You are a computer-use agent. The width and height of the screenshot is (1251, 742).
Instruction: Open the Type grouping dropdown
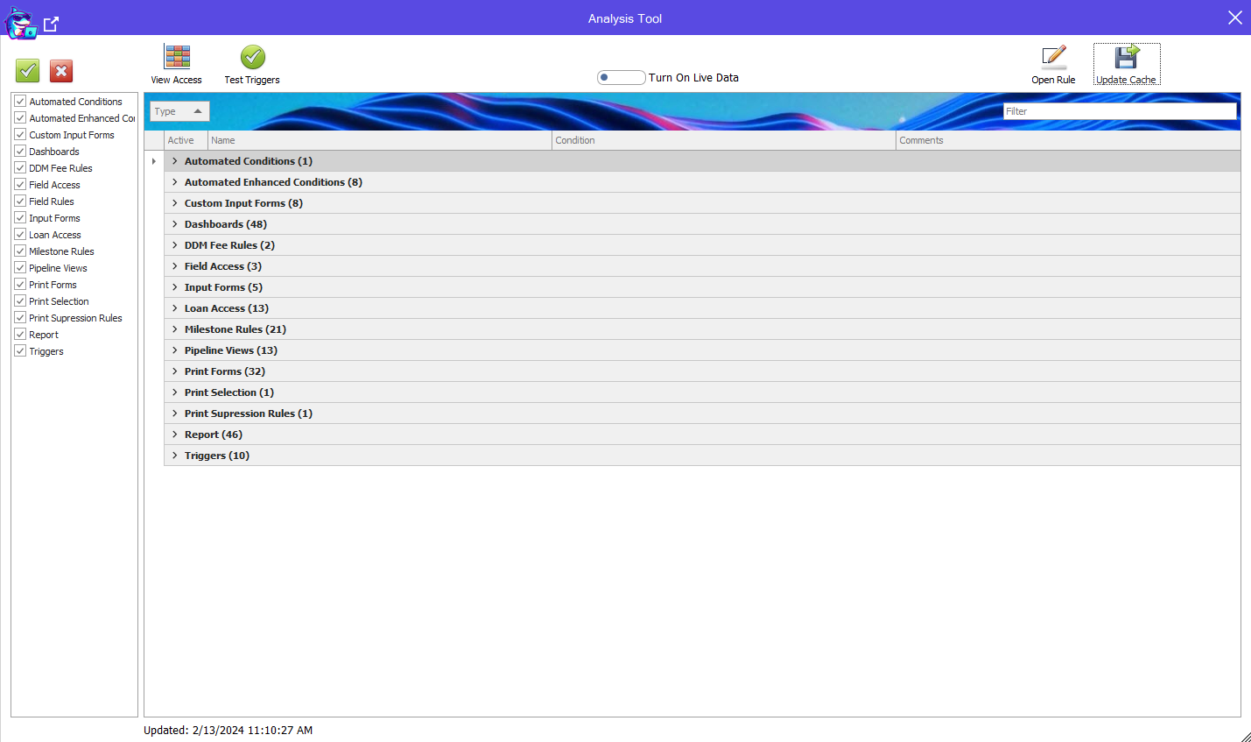179,111
